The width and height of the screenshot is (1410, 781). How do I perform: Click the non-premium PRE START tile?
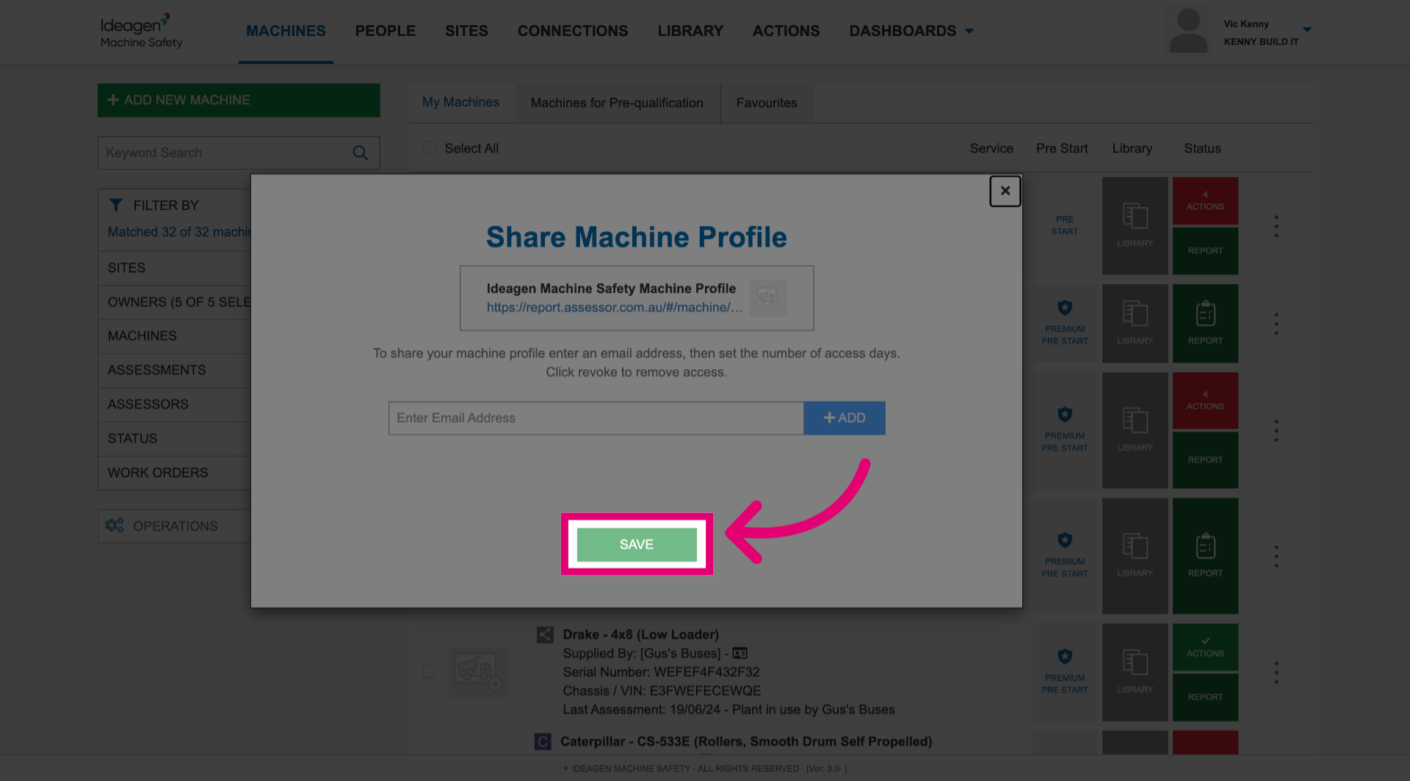click(1065, 225)
